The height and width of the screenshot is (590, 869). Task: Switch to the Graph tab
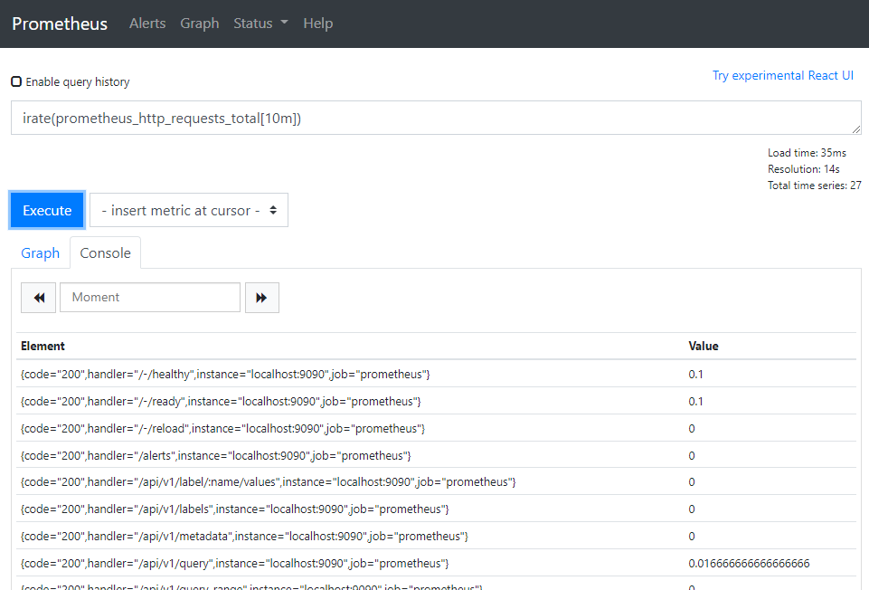coord(41,253)
